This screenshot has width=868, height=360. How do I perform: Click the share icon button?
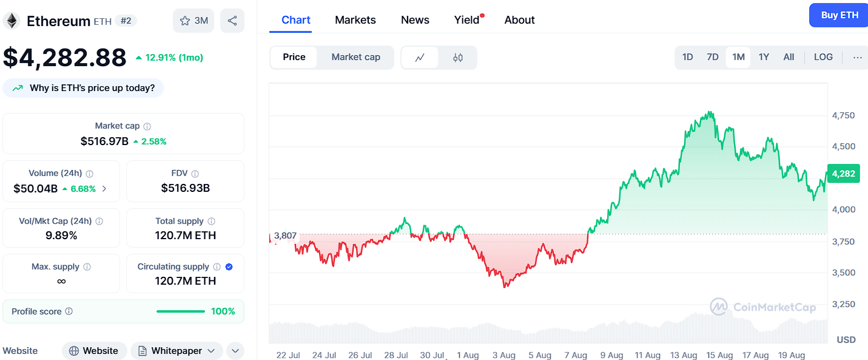coord(232,21)
